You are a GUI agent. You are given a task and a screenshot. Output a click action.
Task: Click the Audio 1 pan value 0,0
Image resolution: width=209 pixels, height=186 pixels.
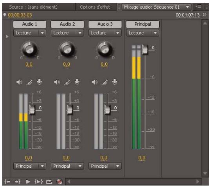point(29,64)
